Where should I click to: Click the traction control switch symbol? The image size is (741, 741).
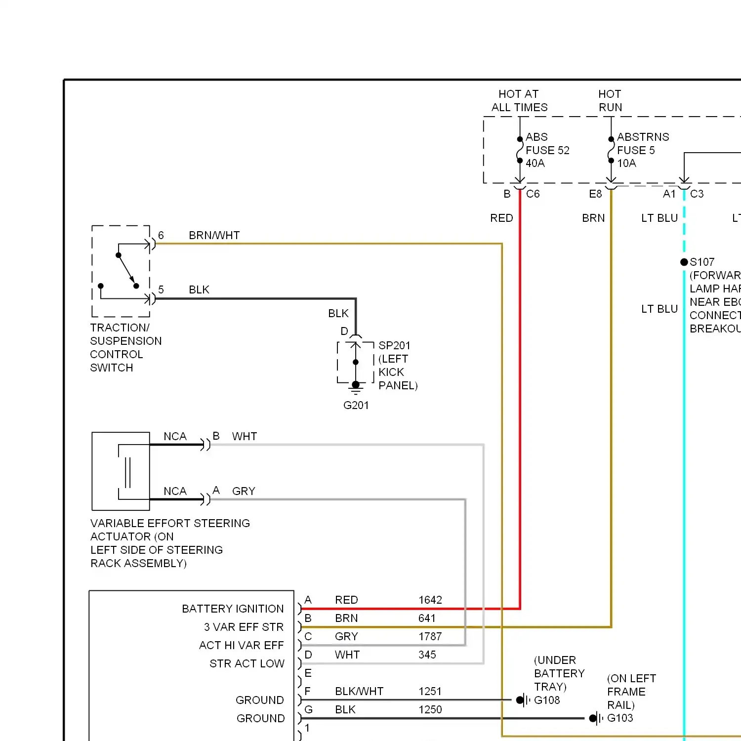(x=121, y=271)
